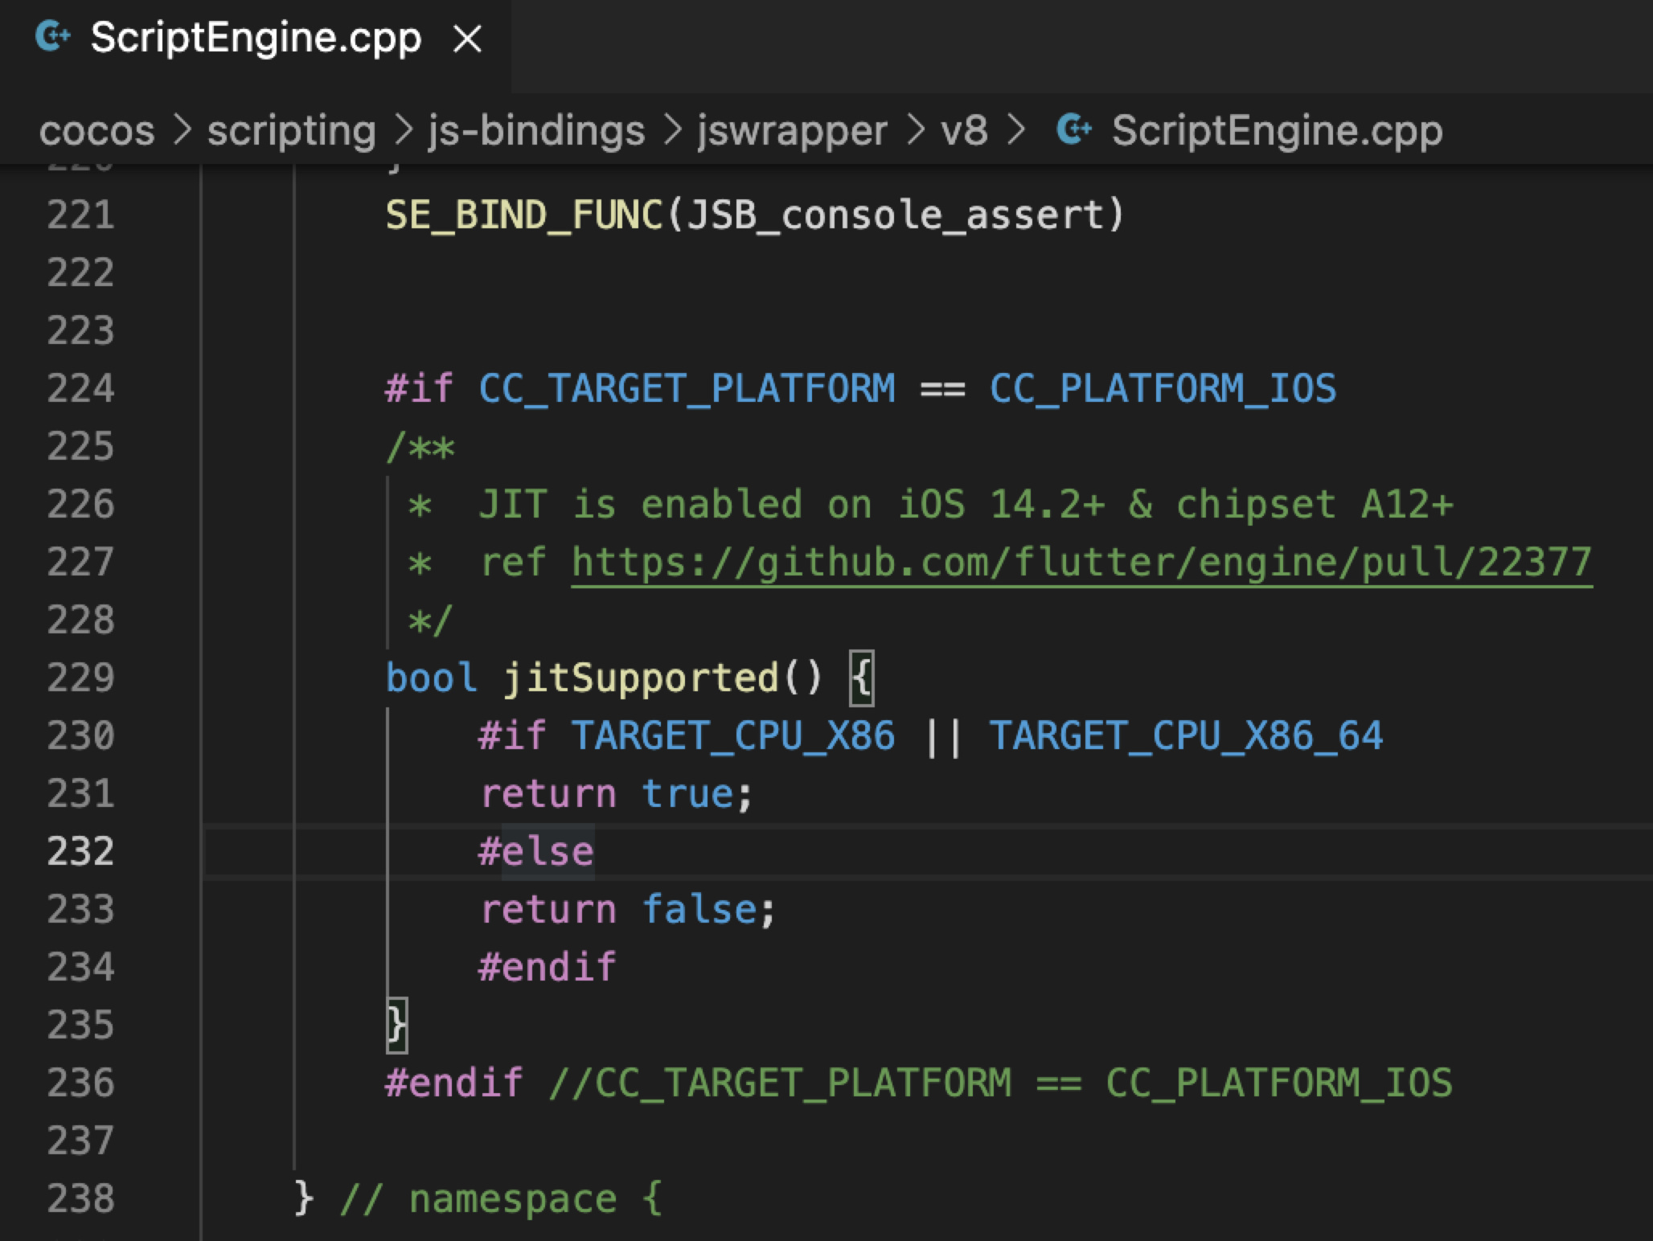Click the opening brace after jitSupported()
This screenshot has height=1241, width=1653.
[x=861, y=678]
